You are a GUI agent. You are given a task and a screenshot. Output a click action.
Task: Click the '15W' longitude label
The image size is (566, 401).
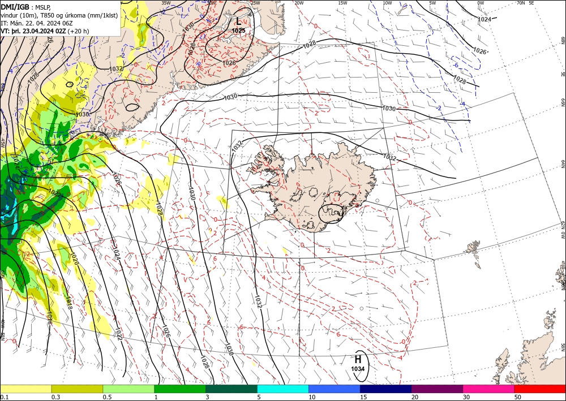(x=342, y=3)
